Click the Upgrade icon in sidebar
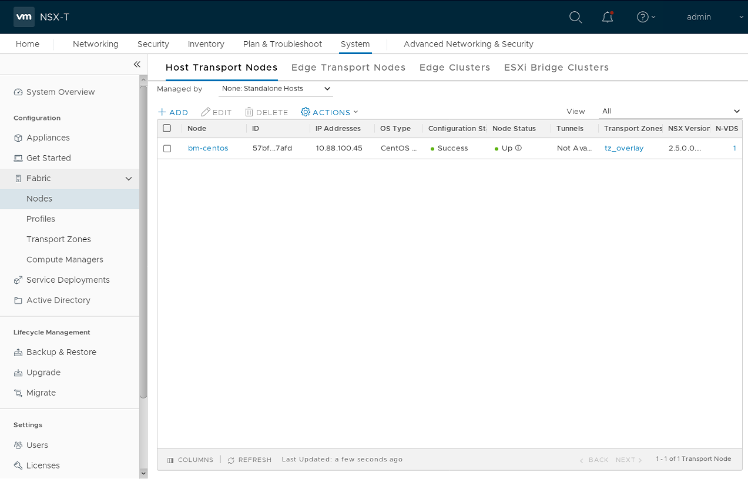The width and height of the screenshot is (748, 479). point(18,373)
